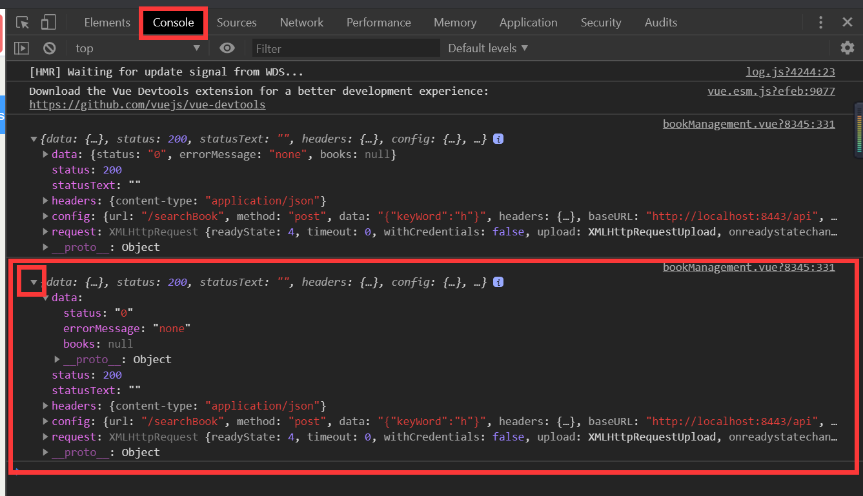Switch to the Elements tab
Viewport: 863px width, 496px height.
coord(107,22)
